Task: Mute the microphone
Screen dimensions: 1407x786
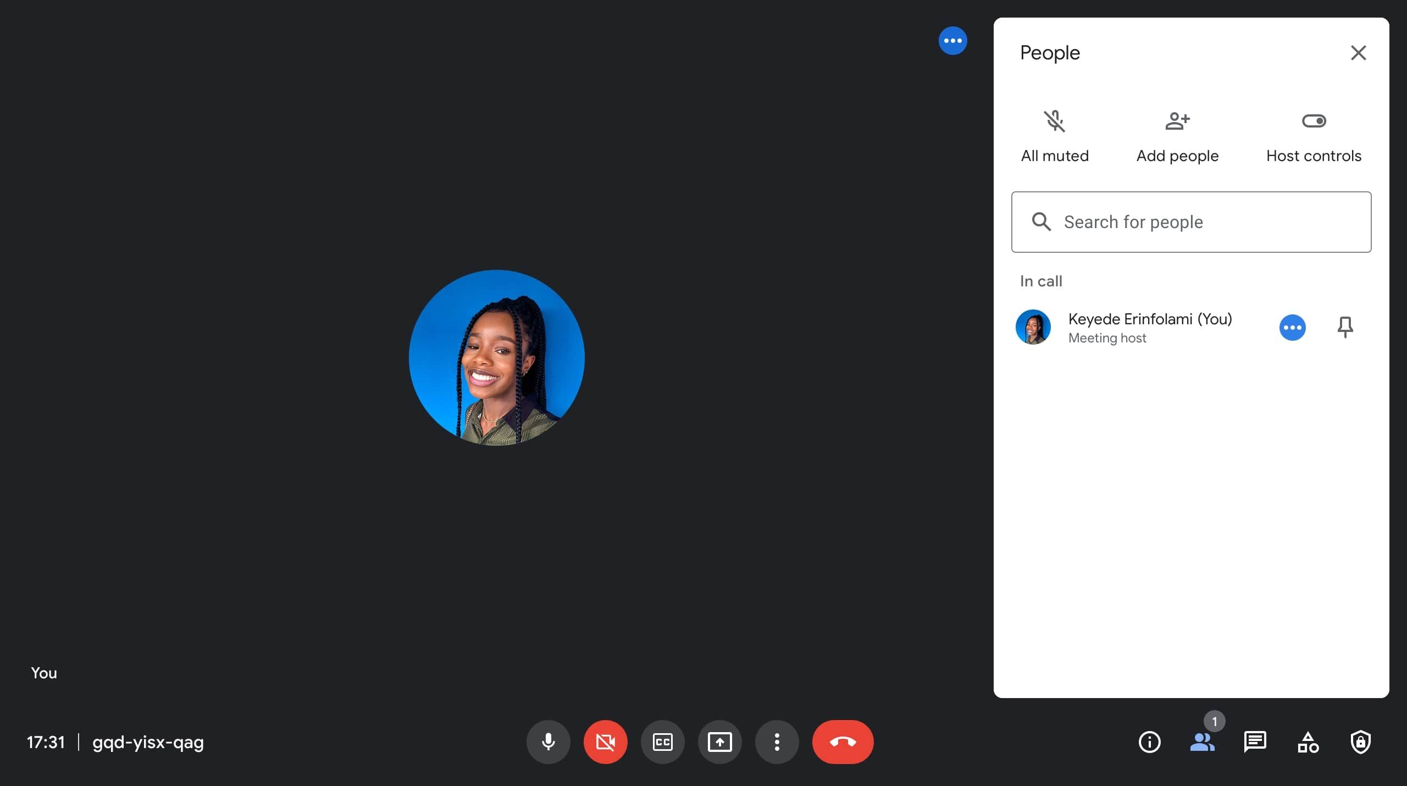Action: pyautogui.click(x=547, y=742)
